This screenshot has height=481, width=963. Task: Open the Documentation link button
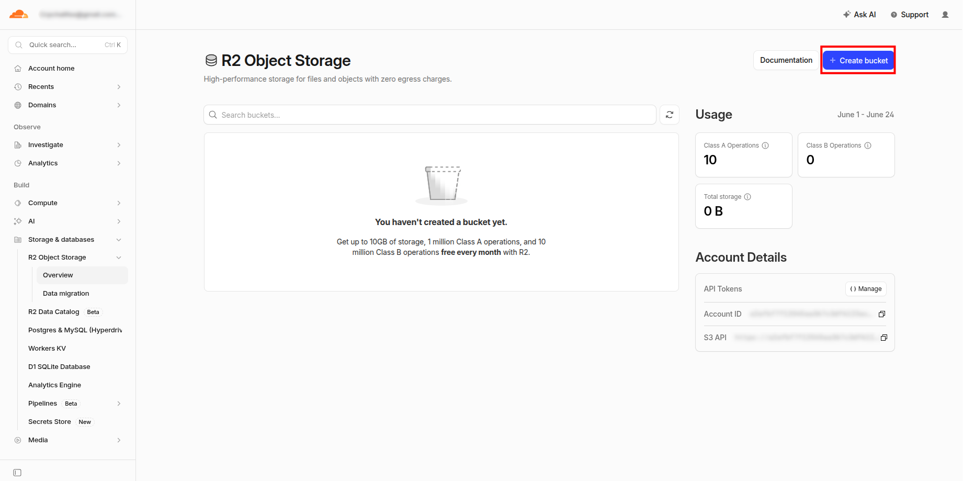[x=786, y=60]
